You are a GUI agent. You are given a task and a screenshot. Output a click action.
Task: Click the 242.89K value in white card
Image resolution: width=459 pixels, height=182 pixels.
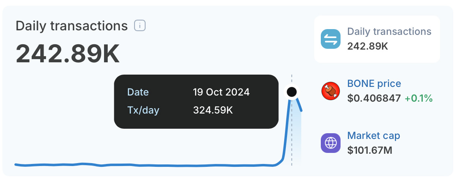[368, 46]
